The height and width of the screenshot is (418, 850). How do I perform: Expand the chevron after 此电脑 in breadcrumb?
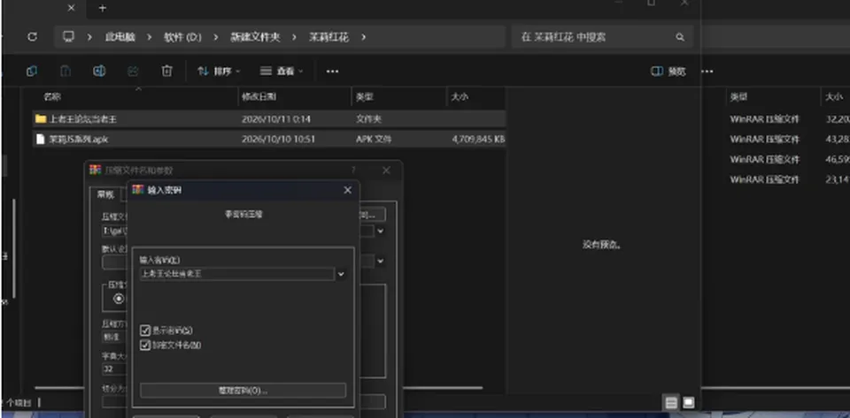click(149, 37)
